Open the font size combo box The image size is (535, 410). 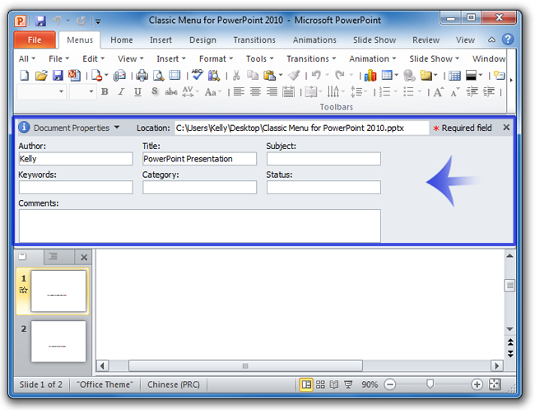(81, 91)
